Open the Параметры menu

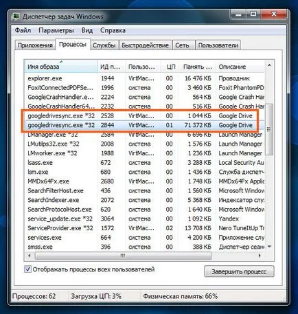(56, 30)
